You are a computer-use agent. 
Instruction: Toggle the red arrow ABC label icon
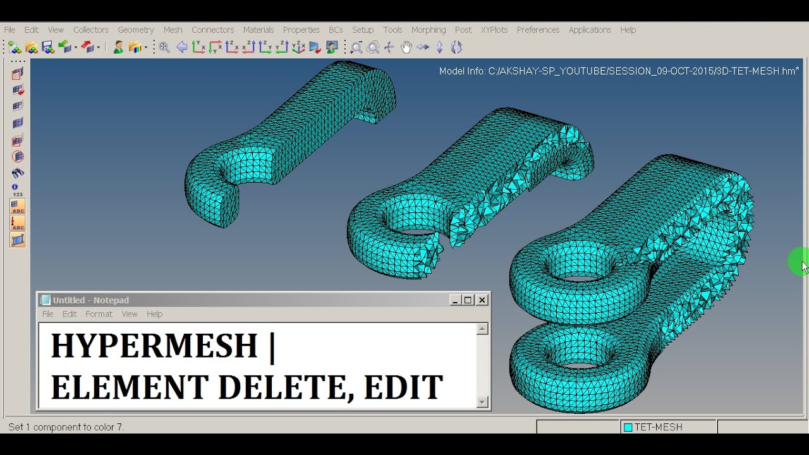pyautogui.click(x=18, y=223)
